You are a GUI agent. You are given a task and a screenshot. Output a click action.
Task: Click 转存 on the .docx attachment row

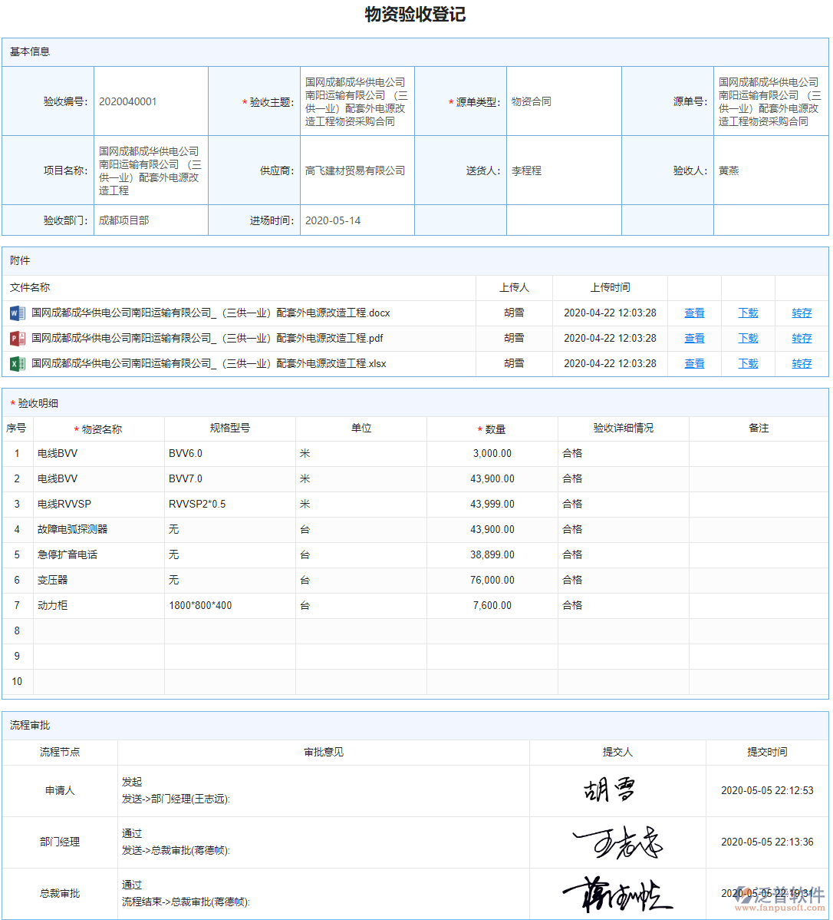point(802,313)
